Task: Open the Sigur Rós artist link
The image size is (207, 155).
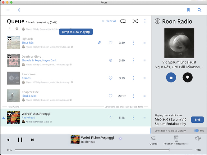Action: coord(28,43)
